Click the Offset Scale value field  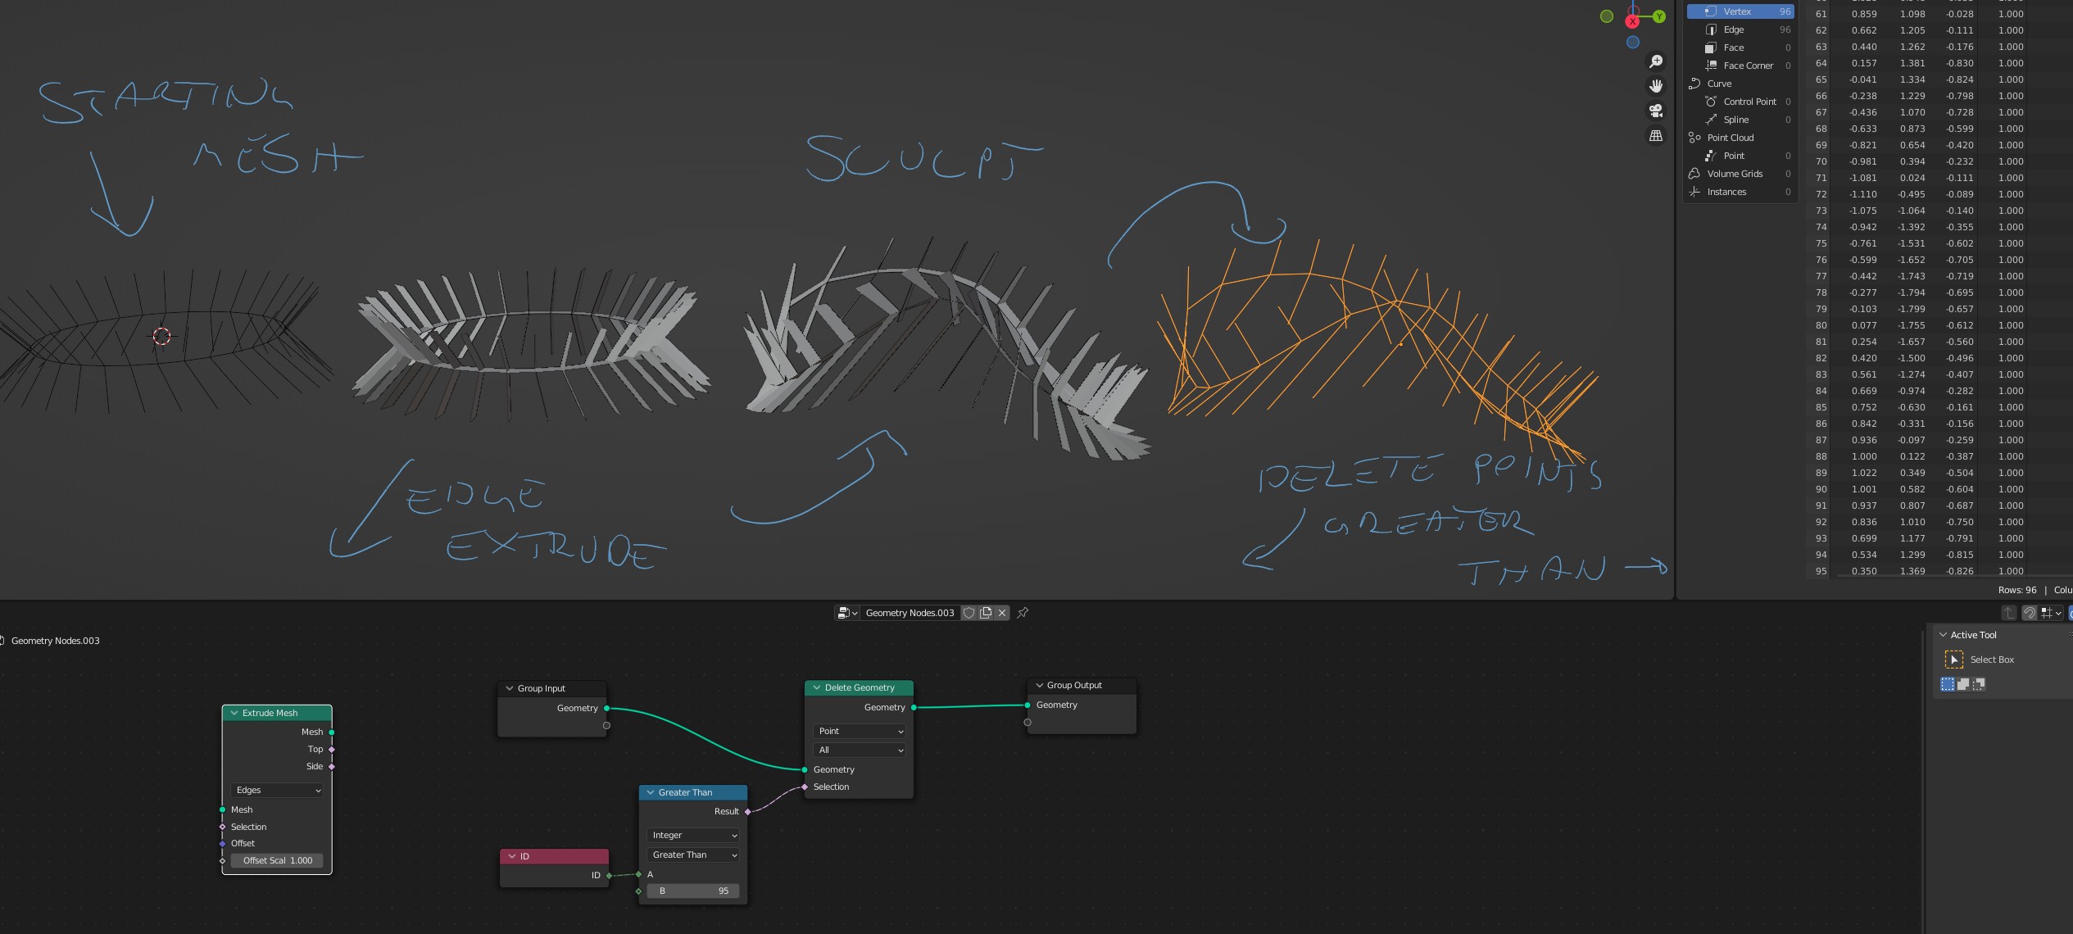(x=278, y=860)
